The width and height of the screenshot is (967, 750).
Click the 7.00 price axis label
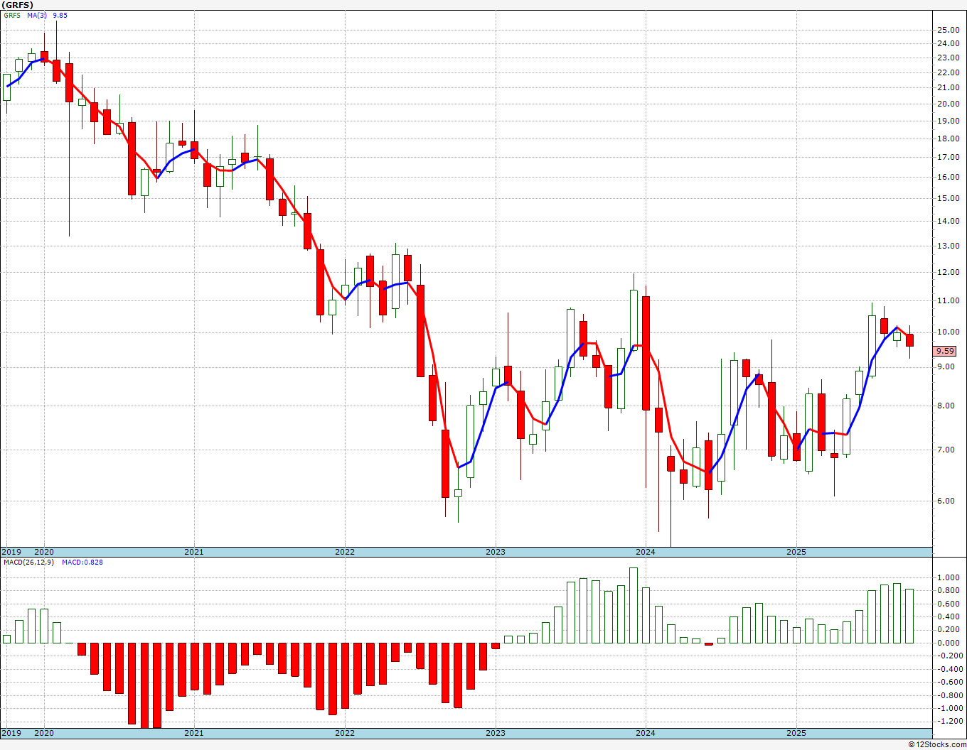coord(946,450)
